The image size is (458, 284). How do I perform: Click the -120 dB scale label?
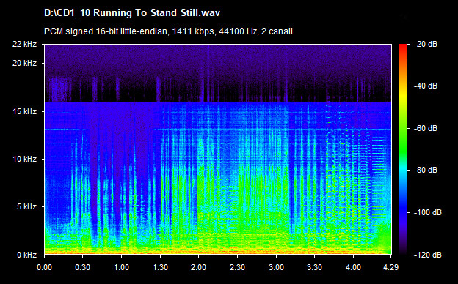428,255
